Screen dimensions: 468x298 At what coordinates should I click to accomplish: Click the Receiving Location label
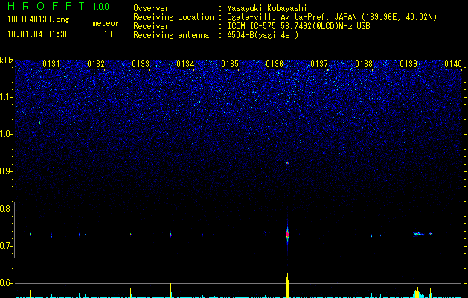173,17
